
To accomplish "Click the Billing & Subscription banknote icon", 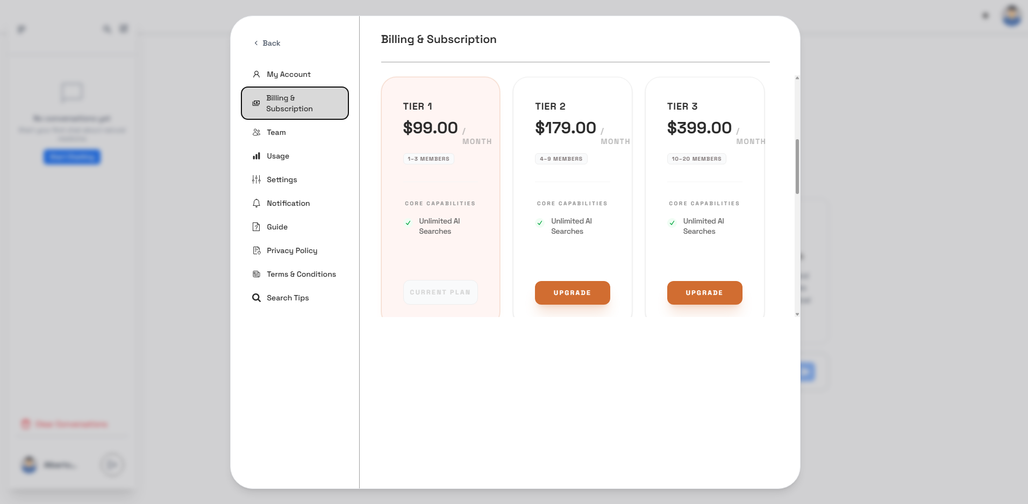I will 256,103.
